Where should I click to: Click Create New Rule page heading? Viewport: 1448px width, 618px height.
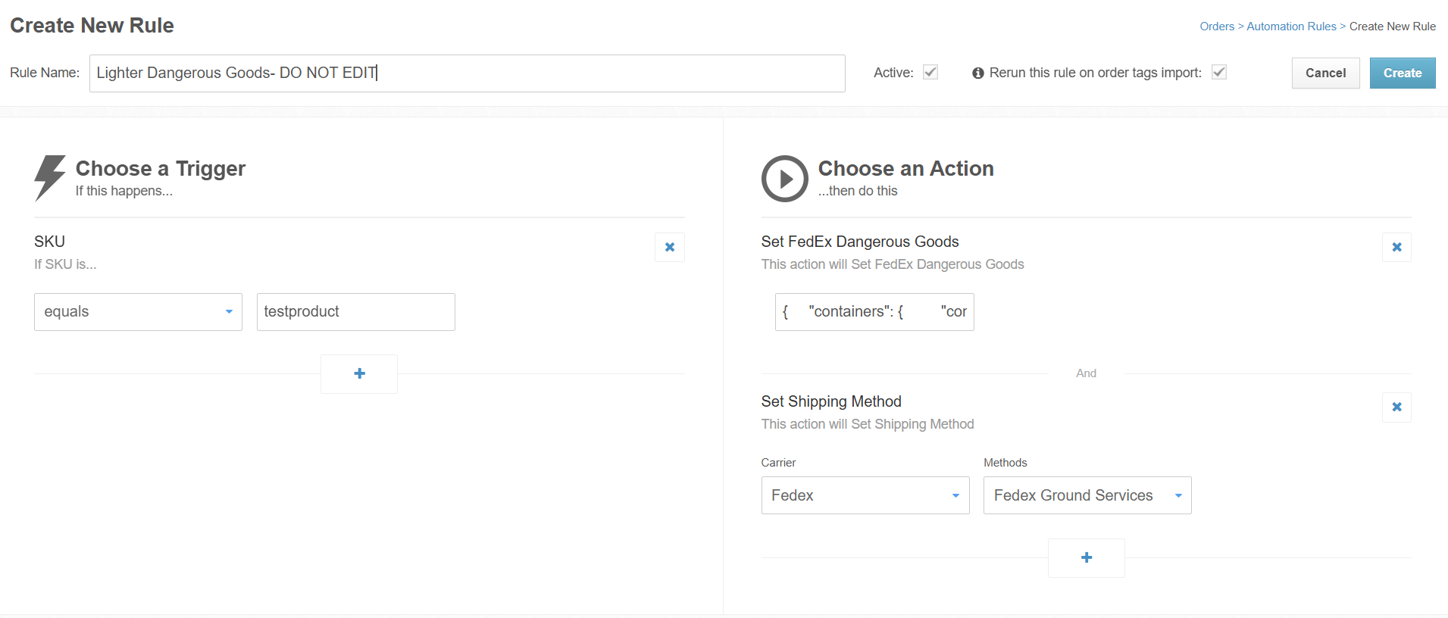coord(92,26)
